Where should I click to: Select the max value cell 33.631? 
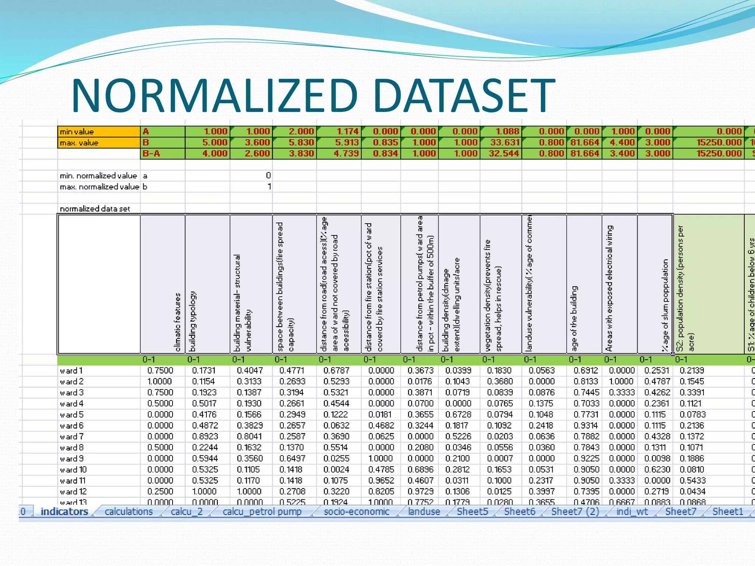coord(501,143)
